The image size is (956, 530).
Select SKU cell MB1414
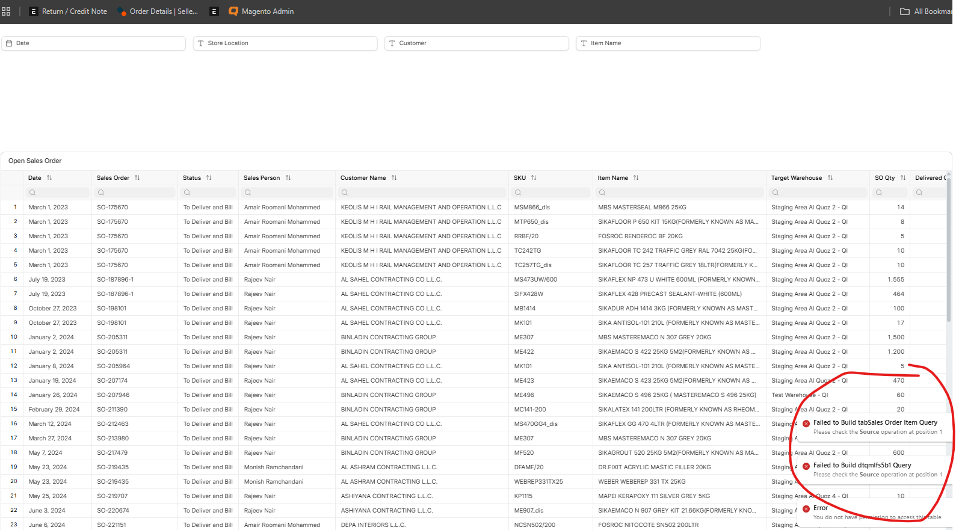(x=525, y=309)
